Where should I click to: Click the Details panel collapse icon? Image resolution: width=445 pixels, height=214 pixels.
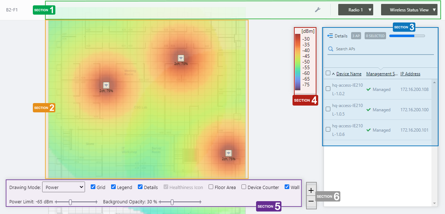[x=330, y=36]
